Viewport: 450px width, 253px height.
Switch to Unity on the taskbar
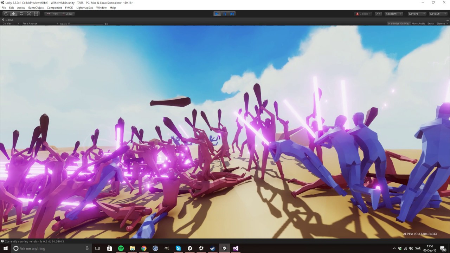click(224, 248)
